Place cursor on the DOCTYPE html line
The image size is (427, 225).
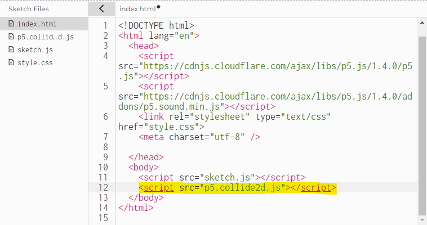click(156, 25)
